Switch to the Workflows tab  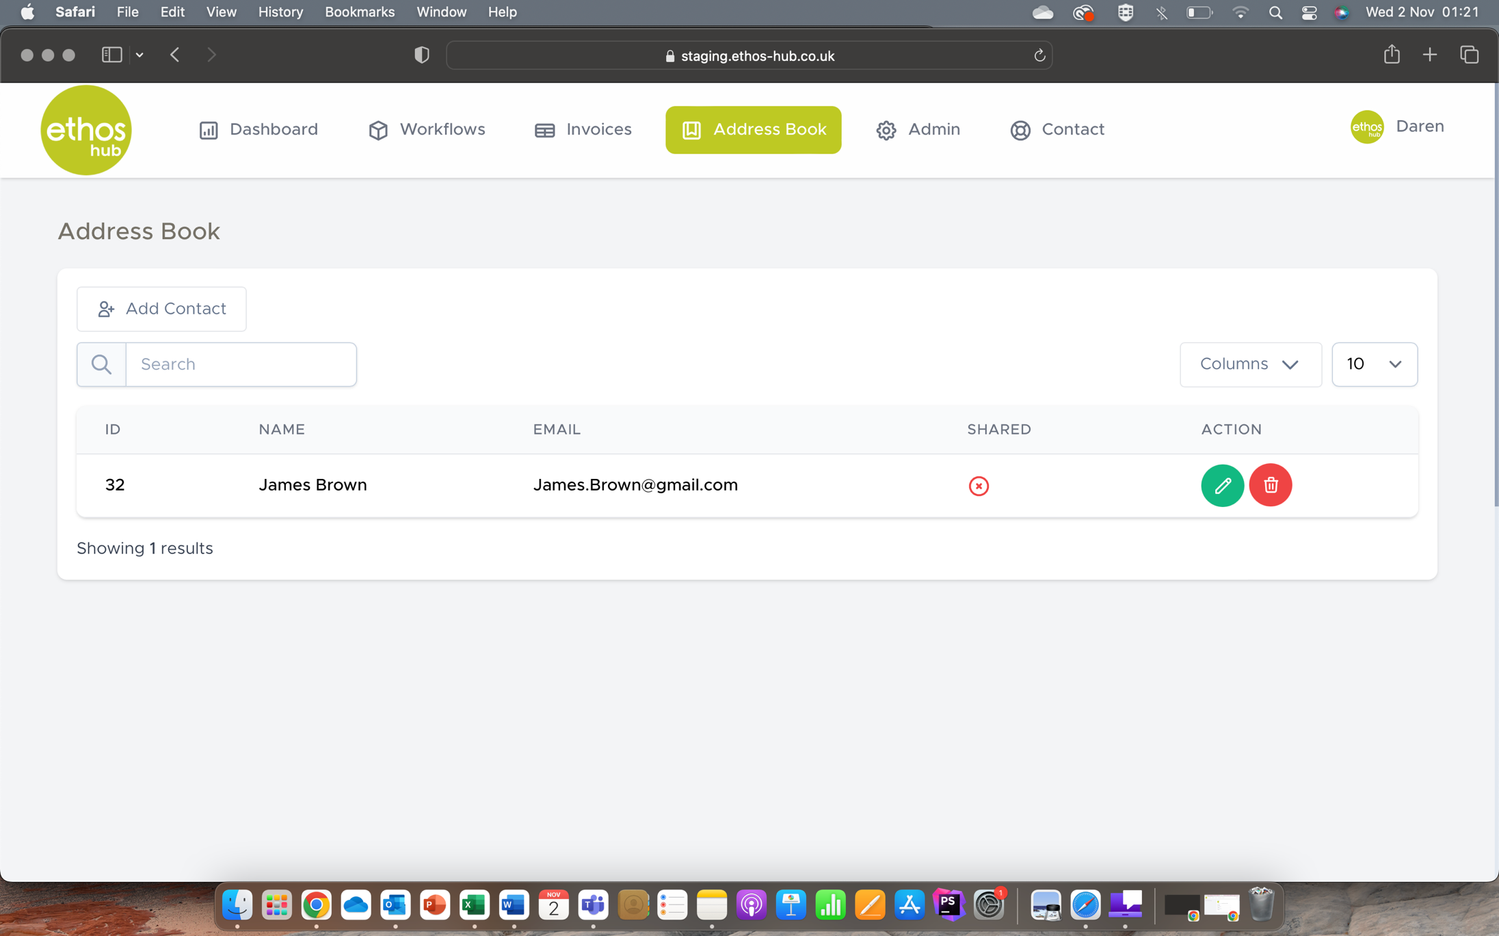point(427,129)
